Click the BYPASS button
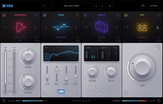The height and width of the screenshot is (104, 163). tap(154, 6)
